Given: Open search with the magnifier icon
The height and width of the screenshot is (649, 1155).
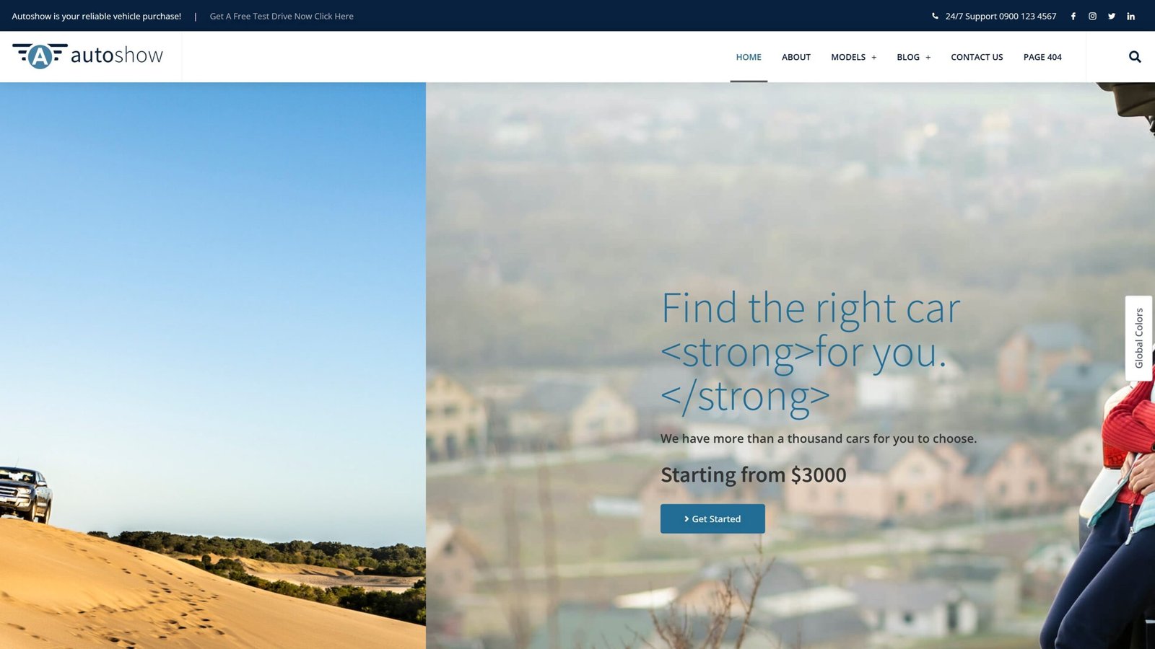Looking at the screenshot, I should click(1135, 57).
